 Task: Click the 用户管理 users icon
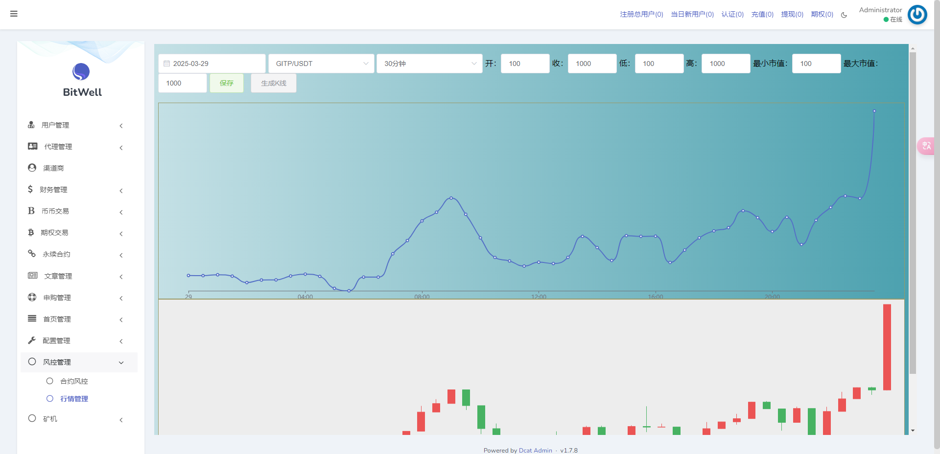31,125
